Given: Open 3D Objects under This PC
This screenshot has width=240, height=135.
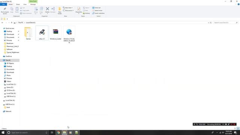Looking at the screenshot, I should [10, 63].
